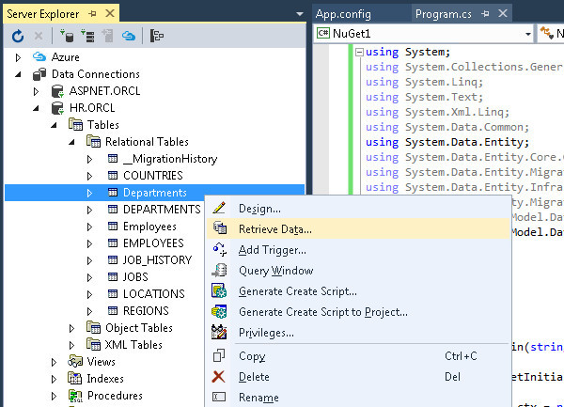Viewport: 564px width, 407px height.
Task: Select the JOB_HISTORY table
Action: (156, 260)
